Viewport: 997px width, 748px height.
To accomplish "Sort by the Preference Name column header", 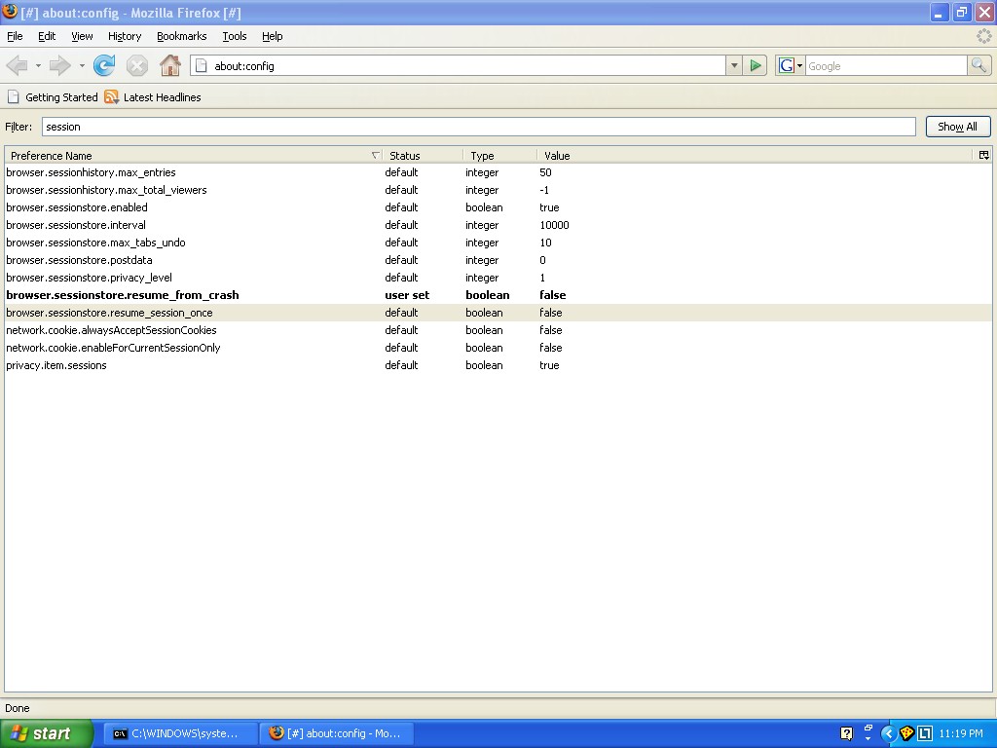I will [x=193, y=155].
